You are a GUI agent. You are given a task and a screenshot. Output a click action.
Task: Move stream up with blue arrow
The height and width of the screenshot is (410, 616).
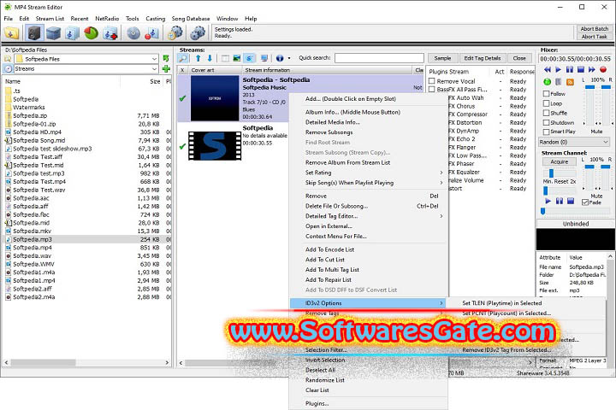(x=198, y=58)
